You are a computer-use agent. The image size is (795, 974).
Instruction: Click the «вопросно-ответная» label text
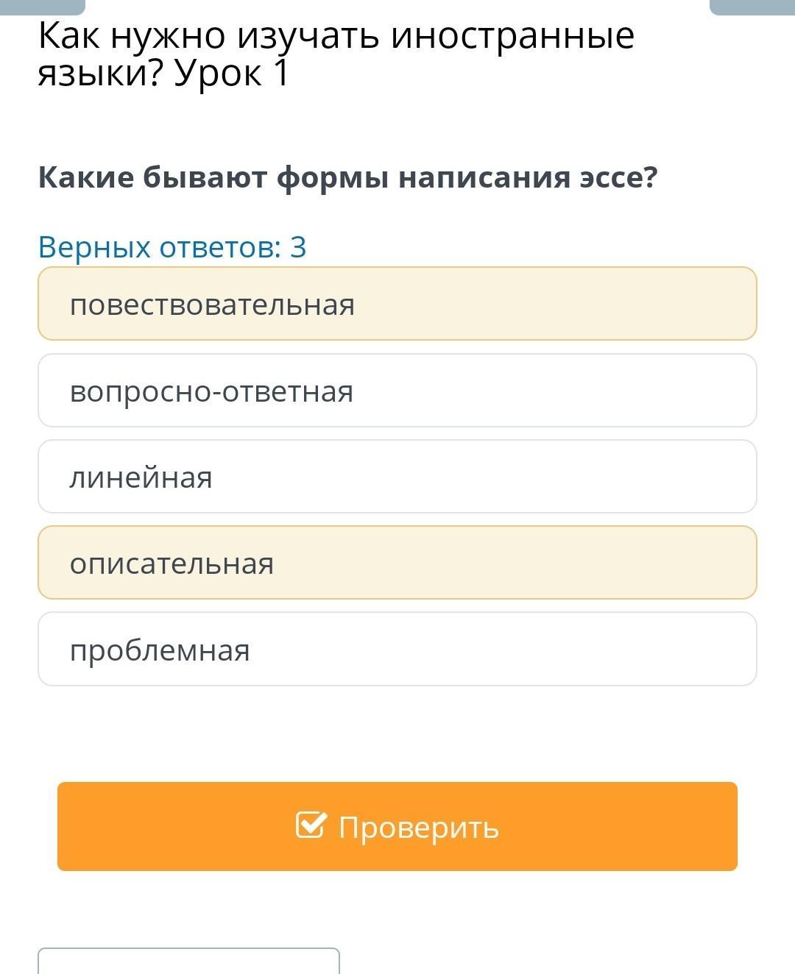[211, 391]
